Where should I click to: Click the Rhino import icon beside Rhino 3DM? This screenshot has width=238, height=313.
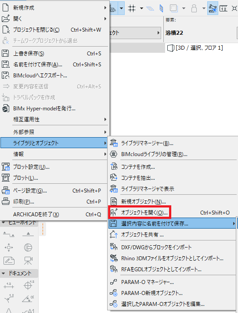tap(114, 258)
